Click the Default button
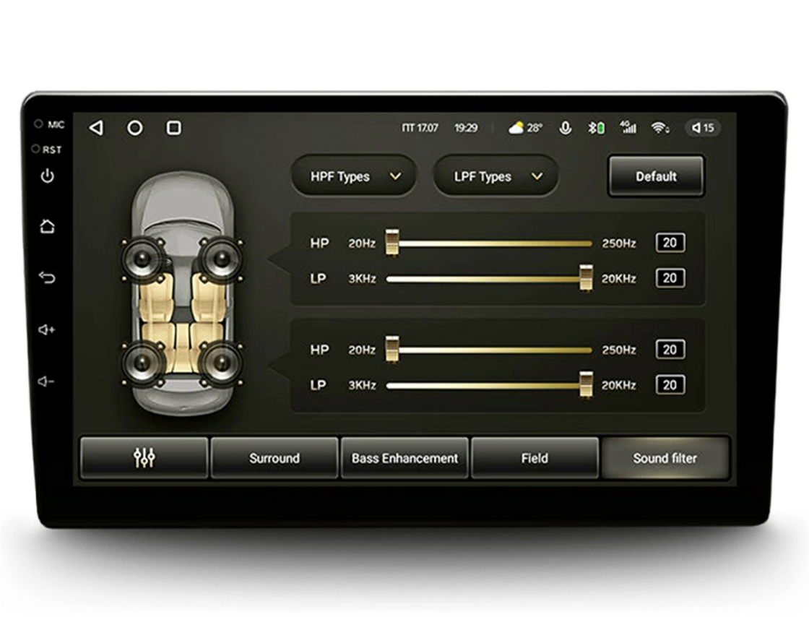809x617 pixels. coord(657,176)
